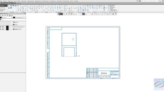Image resolution: width=164 pixels, height=92 pixels.
Task: Click the Y coordinate field on quick bar
Action: pyautogui.click(x=110, y=14)
